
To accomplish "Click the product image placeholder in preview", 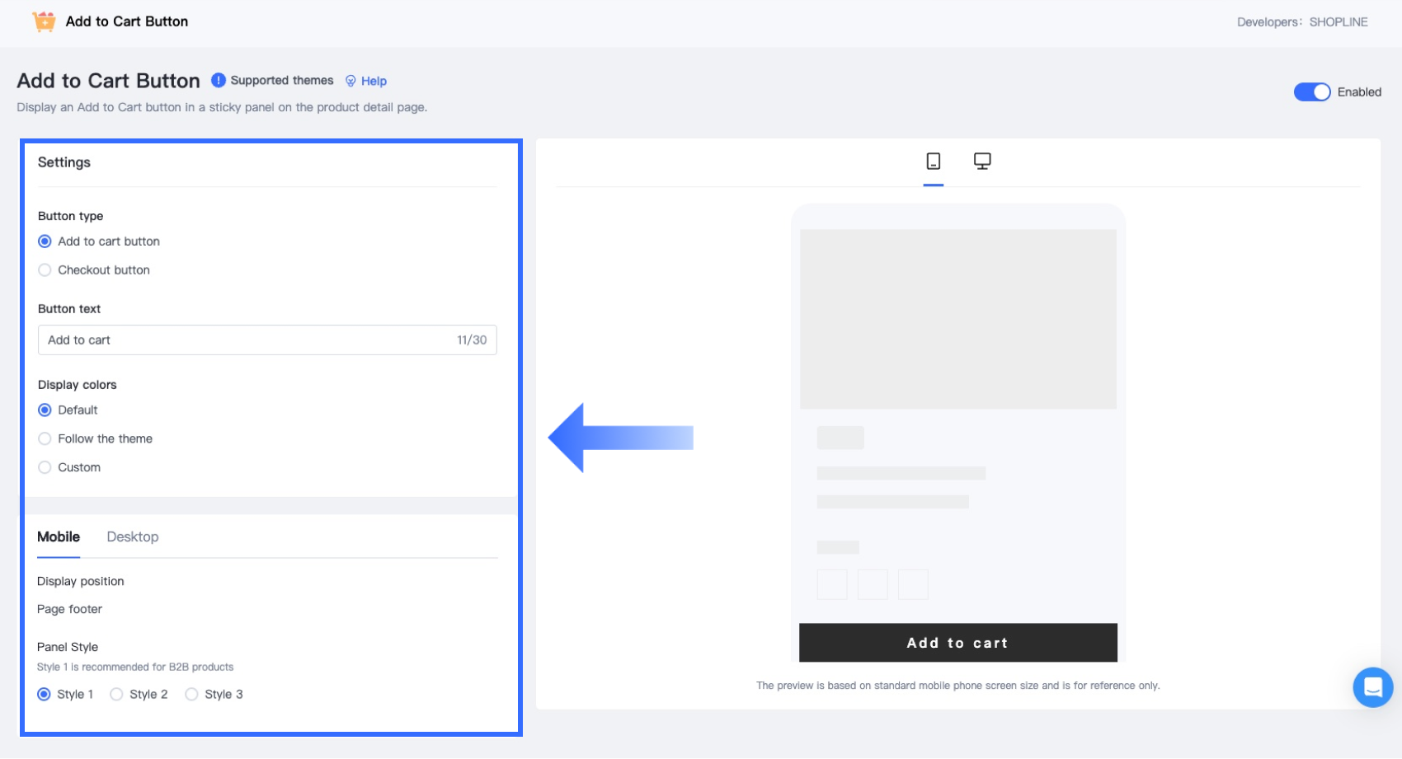I will pyautogui.click(x=958, y=319).
